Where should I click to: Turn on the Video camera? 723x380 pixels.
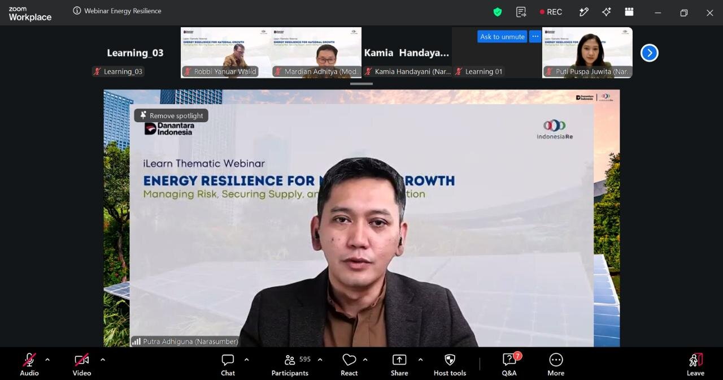point(82,365)
